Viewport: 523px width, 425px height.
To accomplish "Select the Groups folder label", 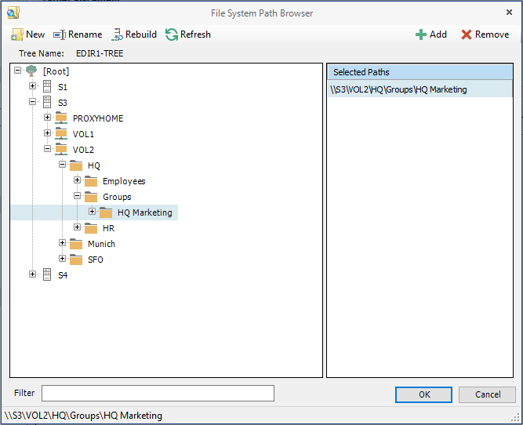I will (x=117, y=197).
